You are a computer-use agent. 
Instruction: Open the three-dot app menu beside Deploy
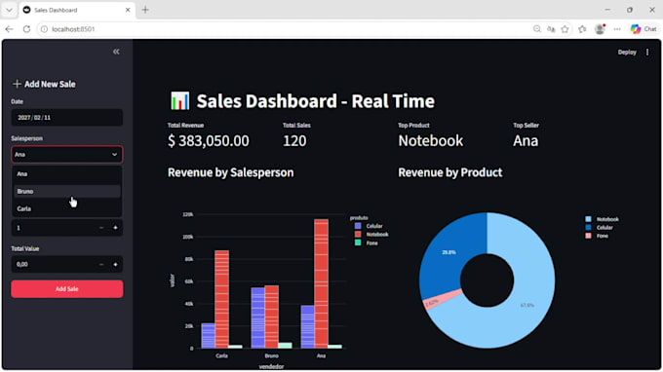pyautogui.click(x=647, y=53)
